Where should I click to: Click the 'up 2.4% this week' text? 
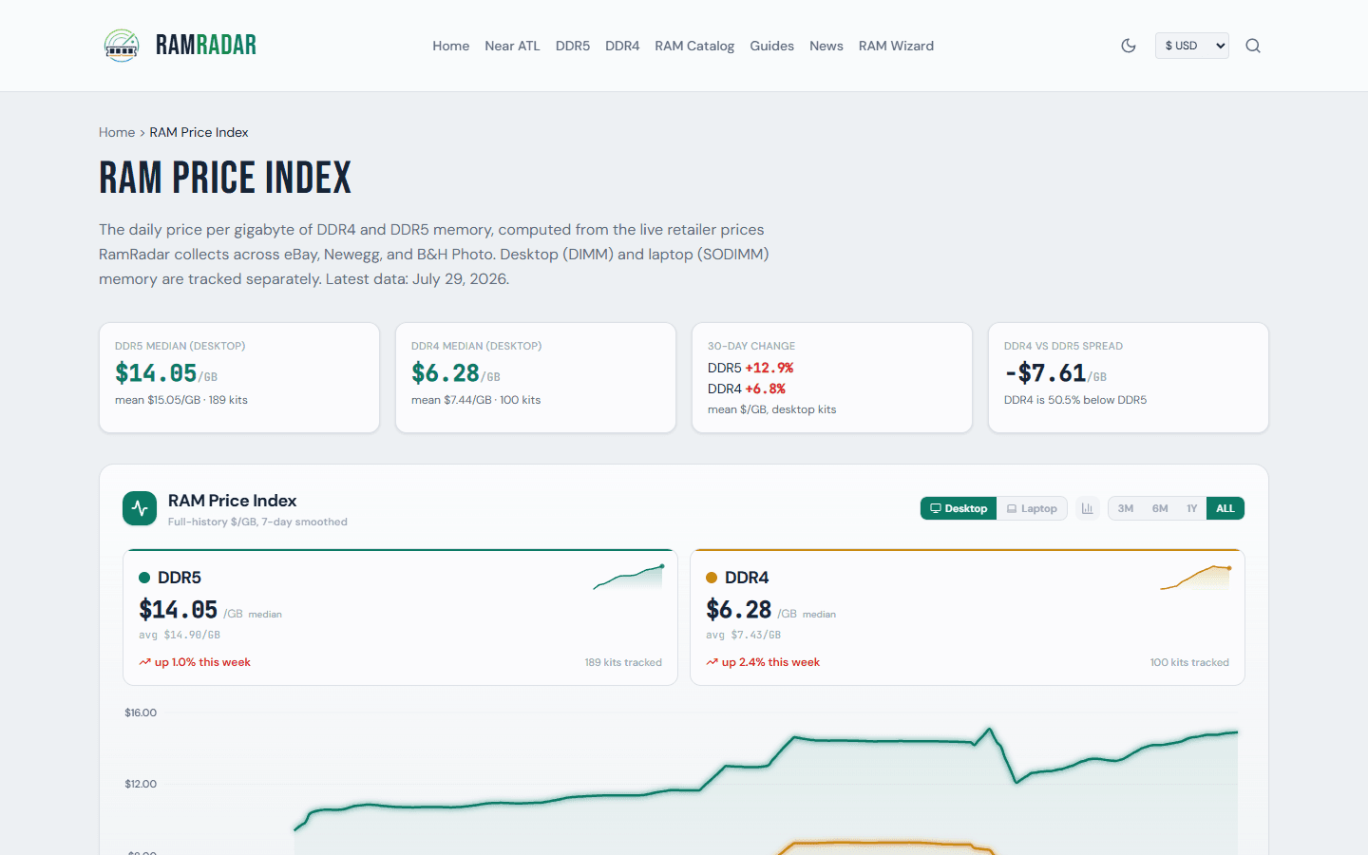point(770,662)
